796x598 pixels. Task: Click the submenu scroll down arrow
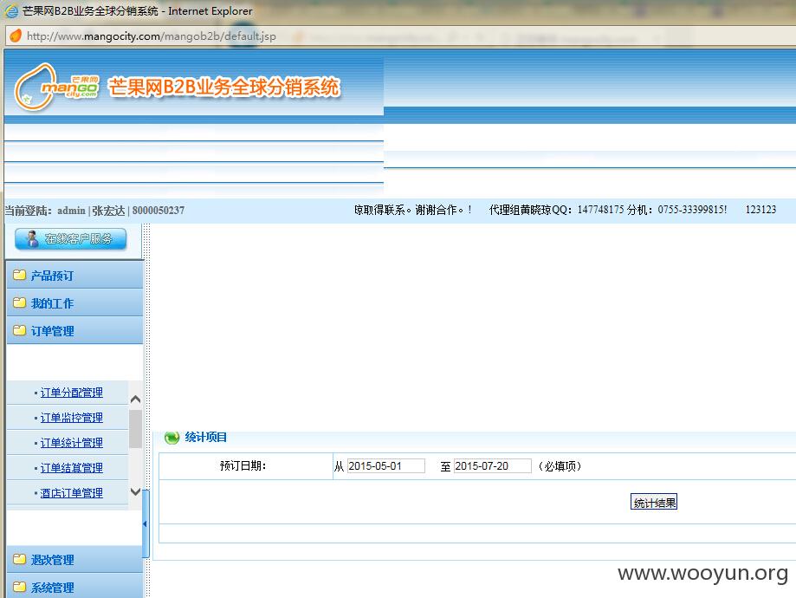[135, 491]
